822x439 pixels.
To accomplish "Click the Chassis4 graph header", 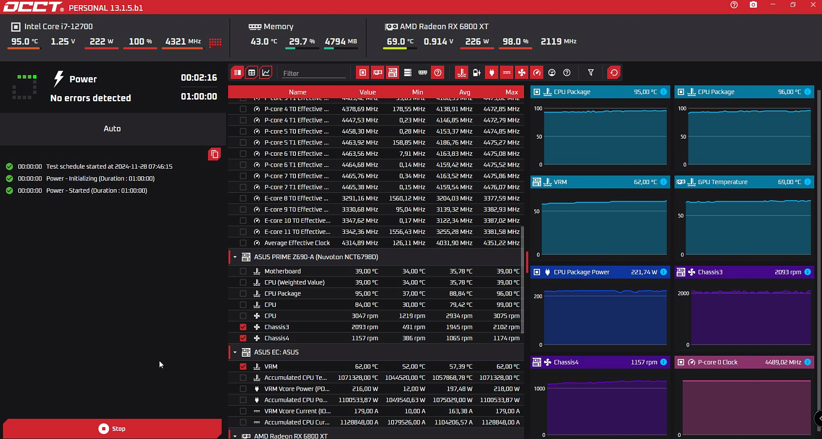I will click(600, 362).
